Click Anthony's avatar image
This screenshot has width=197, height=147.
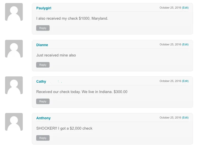(x=14, y=122)
